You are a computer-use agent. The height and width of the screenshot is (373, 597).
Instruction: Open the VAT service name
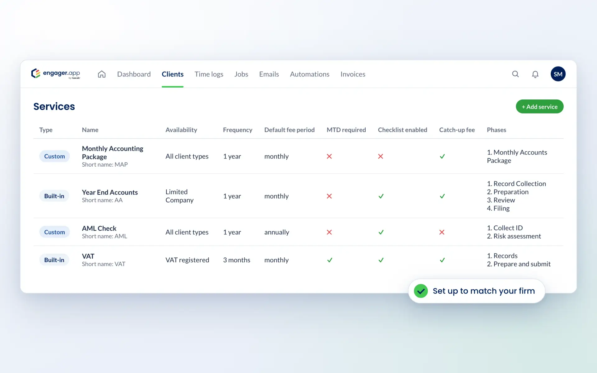tap(88, 256)
